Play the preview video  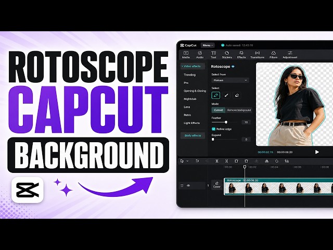pyautogui.click(x=317, y=152)
